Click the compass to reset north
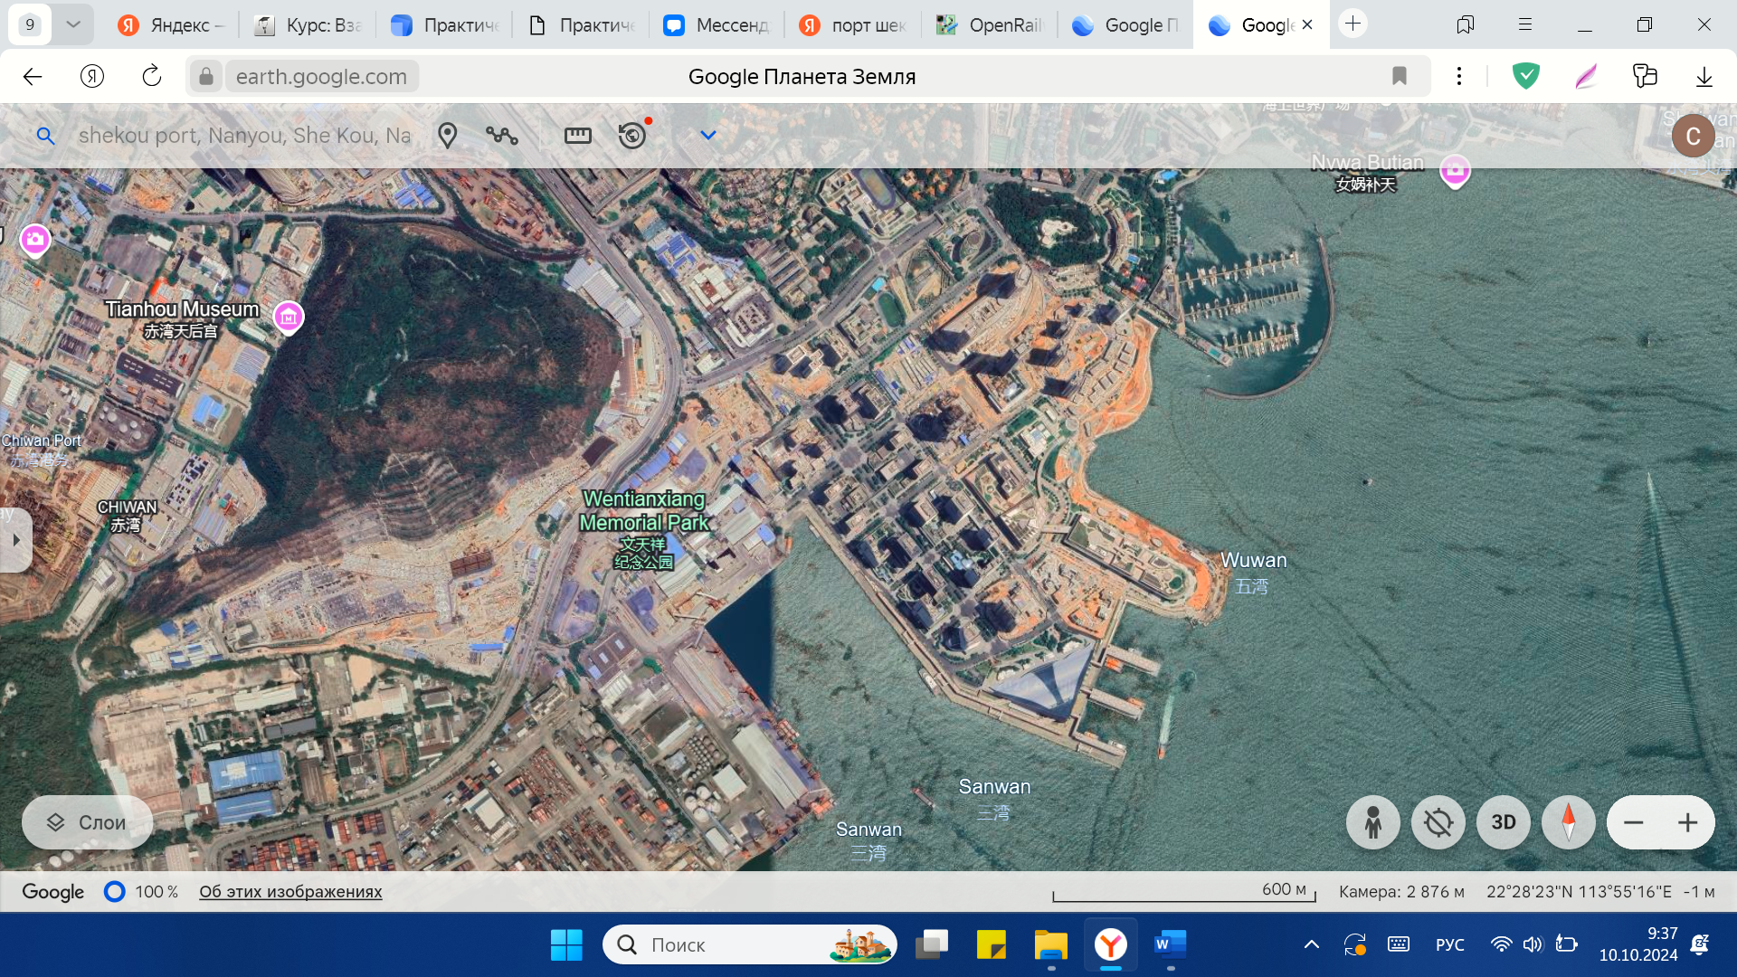The image size is (1737, 977). (1569, 822)
